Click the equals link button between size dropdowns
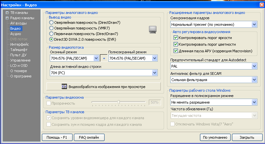This screenshot has height=144, width=265. [x=104, y=58]
